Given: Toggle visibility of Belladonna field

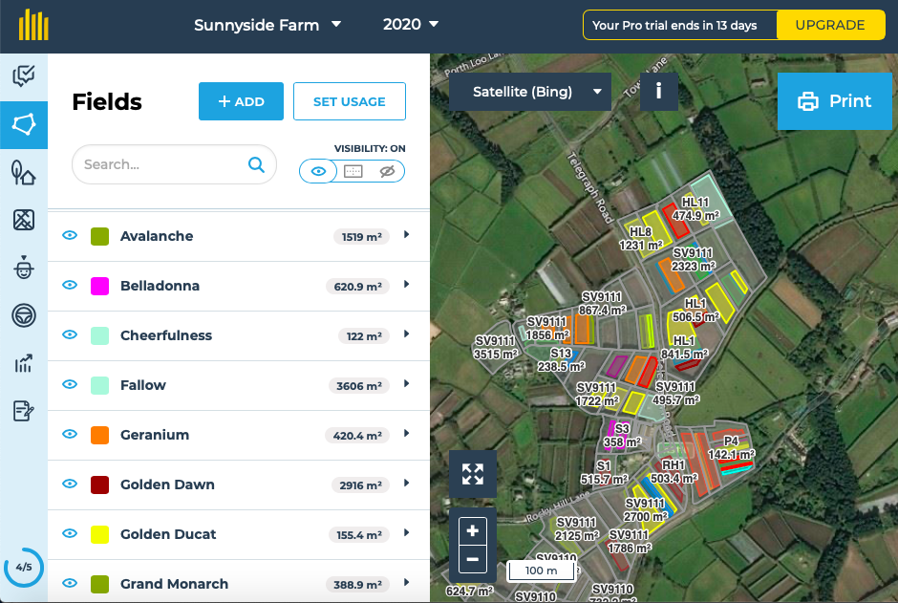Looking at the screenshot, I should coord(70,285).
